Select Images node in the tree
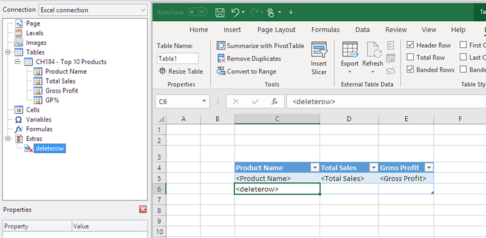The height and width of the screenshot is (238, 486). 36,42
